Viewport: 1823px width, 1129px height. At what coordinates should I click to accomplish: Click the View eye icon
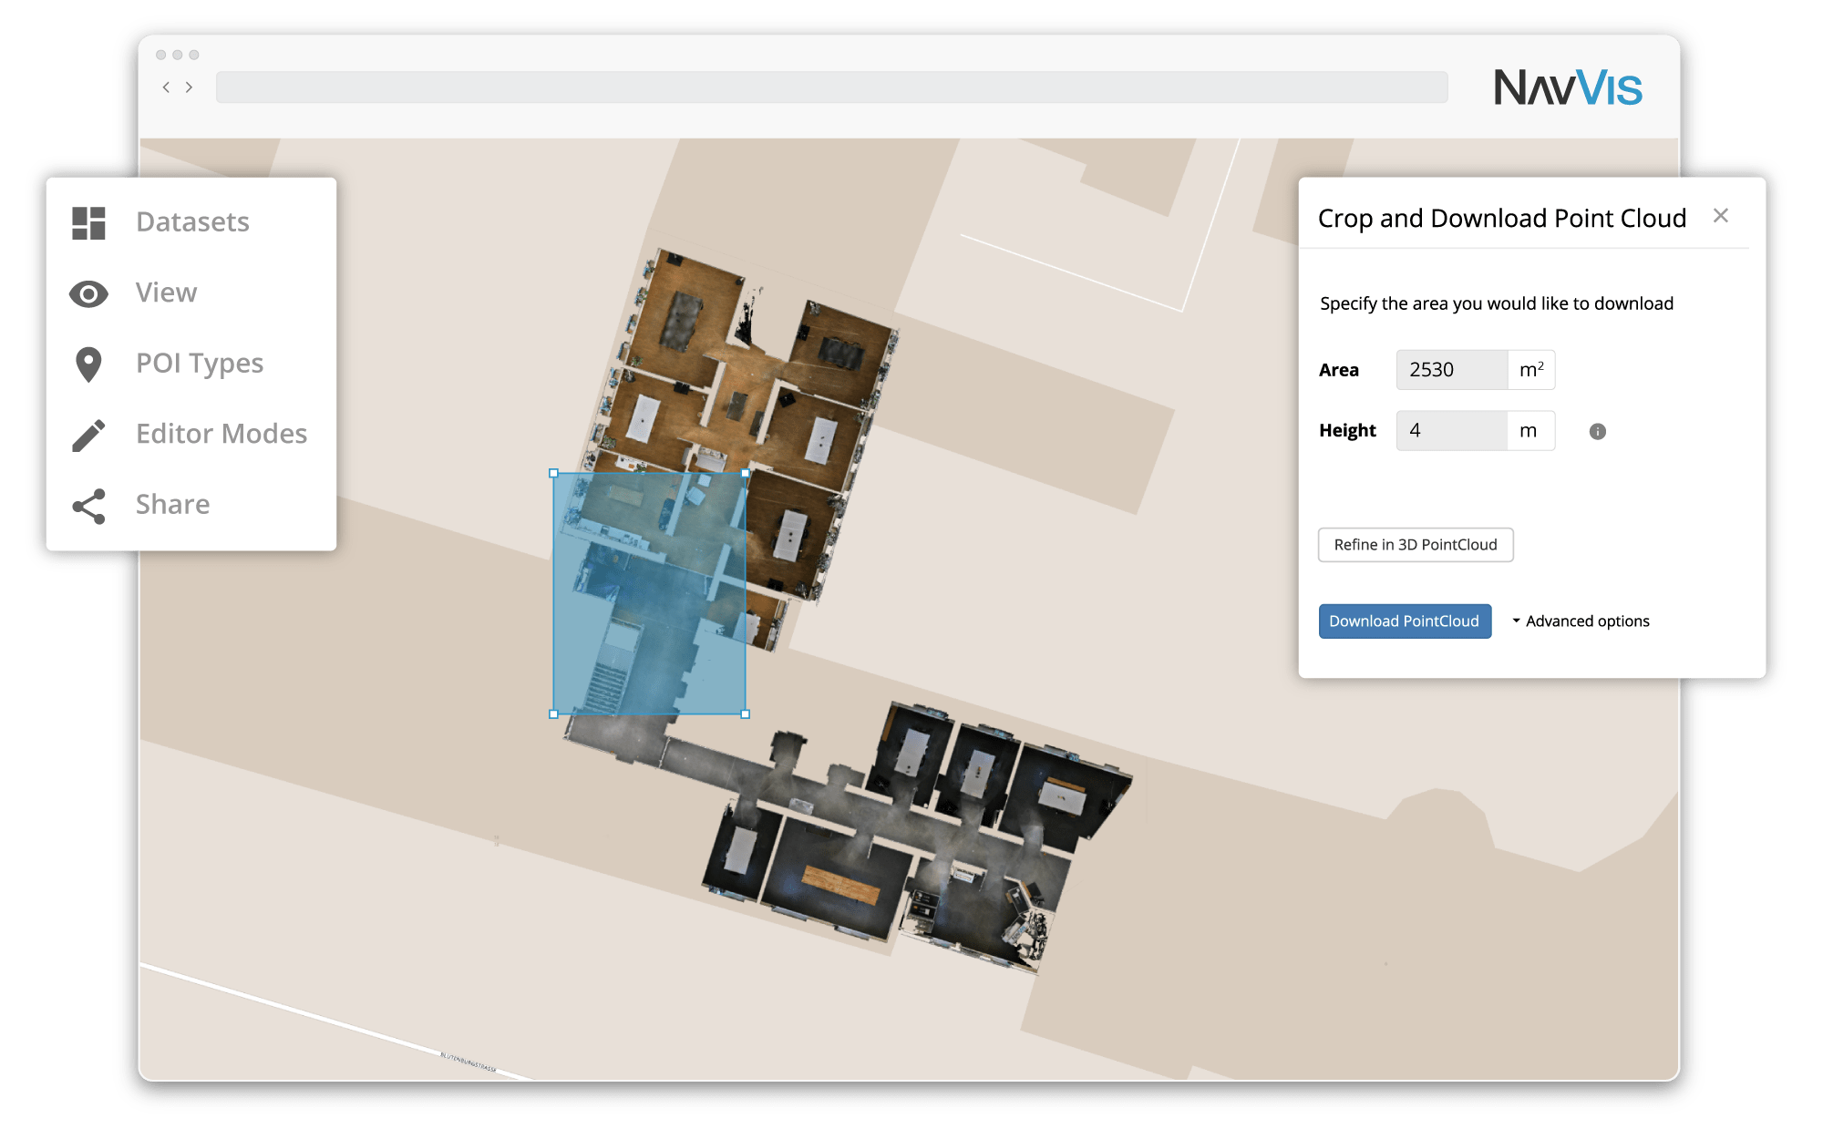(88, 293)
